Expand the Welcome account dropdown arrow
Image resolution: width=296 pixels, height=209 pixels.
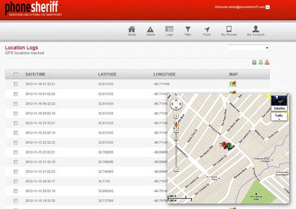pyautogui.click(x=268, y=7)
